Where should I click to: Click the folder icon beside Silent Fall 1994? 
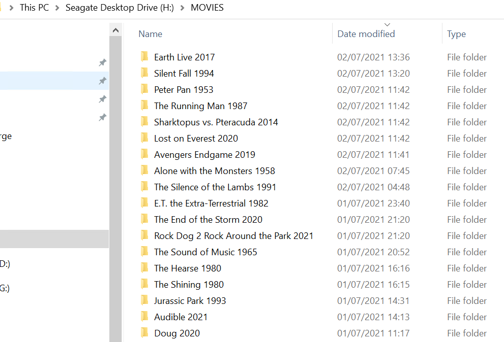144,73
